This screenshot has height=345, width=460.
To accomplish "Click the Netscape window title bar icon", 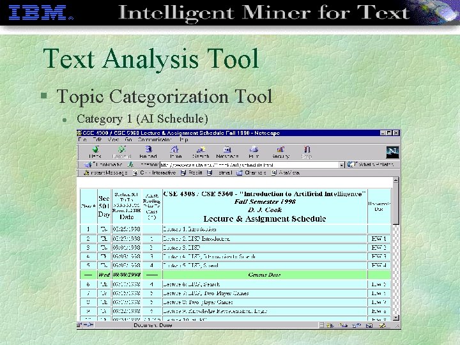I will pyautogui.click(x=79, y=133).
